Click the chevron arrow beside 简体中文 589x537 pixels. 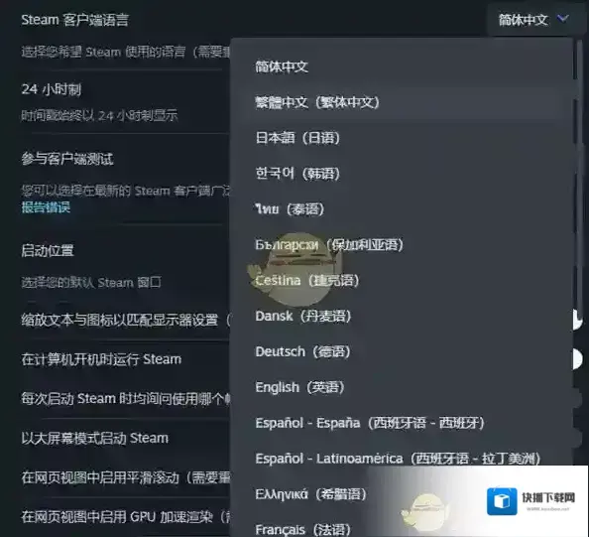click(562, 19)
